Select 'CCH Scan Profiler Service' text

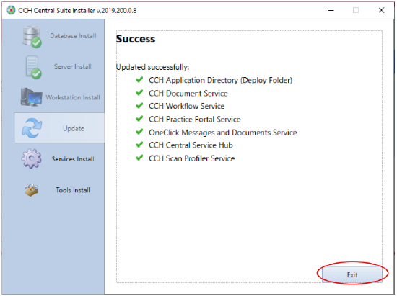[192, 158]
